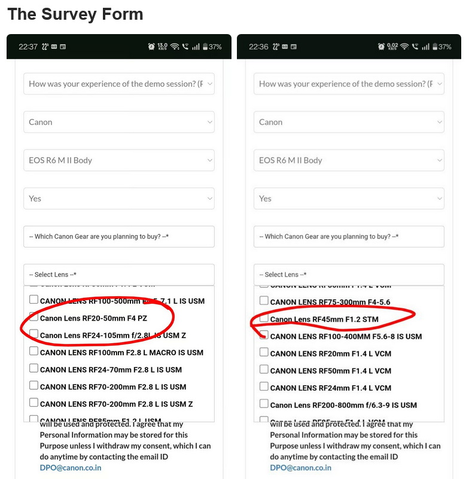Click the right 'Which Canon Gear' field
Viewport: 469px width, 479px height.
pos(349,236)
